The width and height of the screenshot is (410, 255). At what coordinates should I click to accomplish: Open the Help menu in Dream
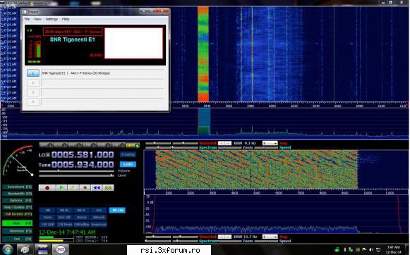pos(66,19)
